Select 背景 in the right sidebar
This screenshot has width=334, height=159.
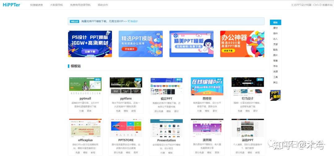coord(276,61)
